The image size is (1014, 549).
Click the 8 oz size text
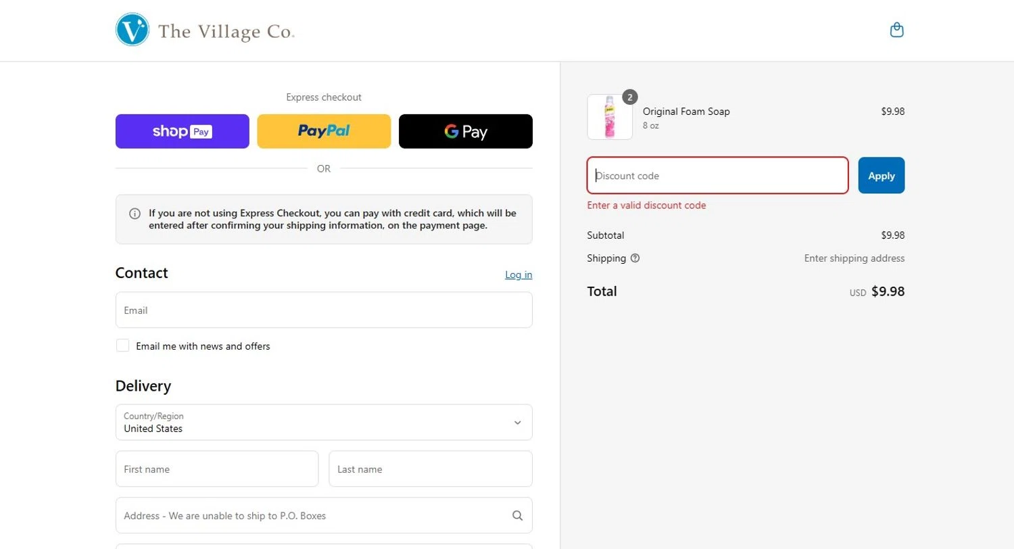(x=650, y=126)
